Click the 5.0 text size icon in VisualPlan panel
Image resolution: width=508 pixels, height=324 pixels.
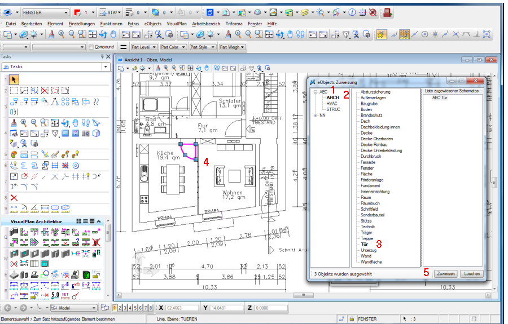(x=55, y=295)
